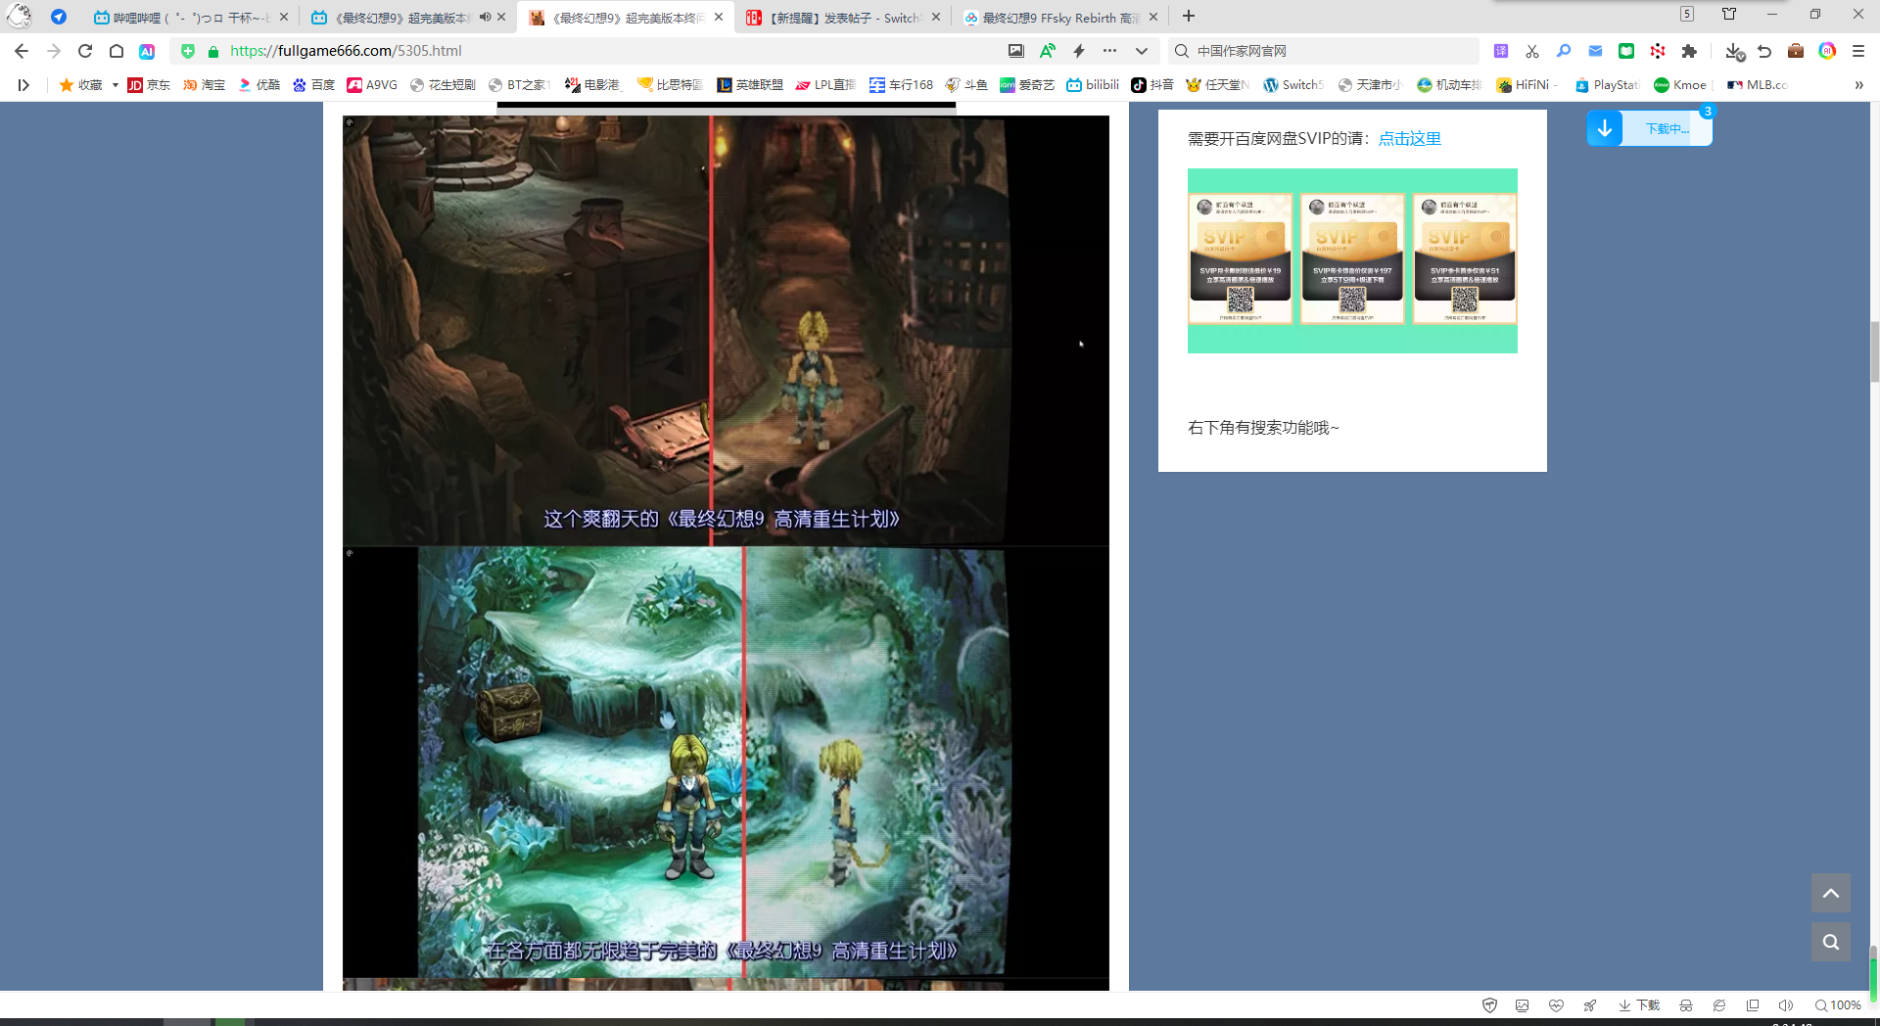1880x1026 pixels.
Task: Open the translate extension icon
Action: pyautogui.click(x=1501, y=51)
